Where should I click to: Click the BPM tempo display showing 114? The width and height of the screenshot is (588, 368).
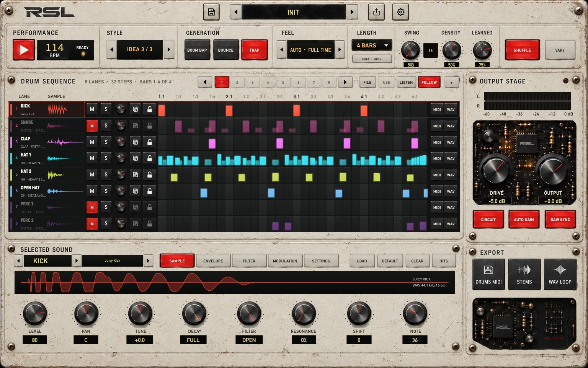[54, 50]
